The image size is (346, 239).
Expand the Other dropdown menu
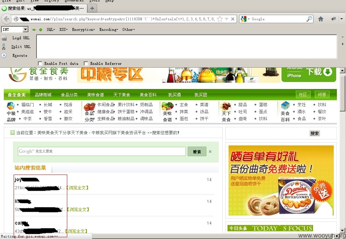tap(128, 29)
